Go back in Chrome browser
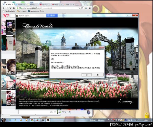The image size is (153, 127). [4, 8]
